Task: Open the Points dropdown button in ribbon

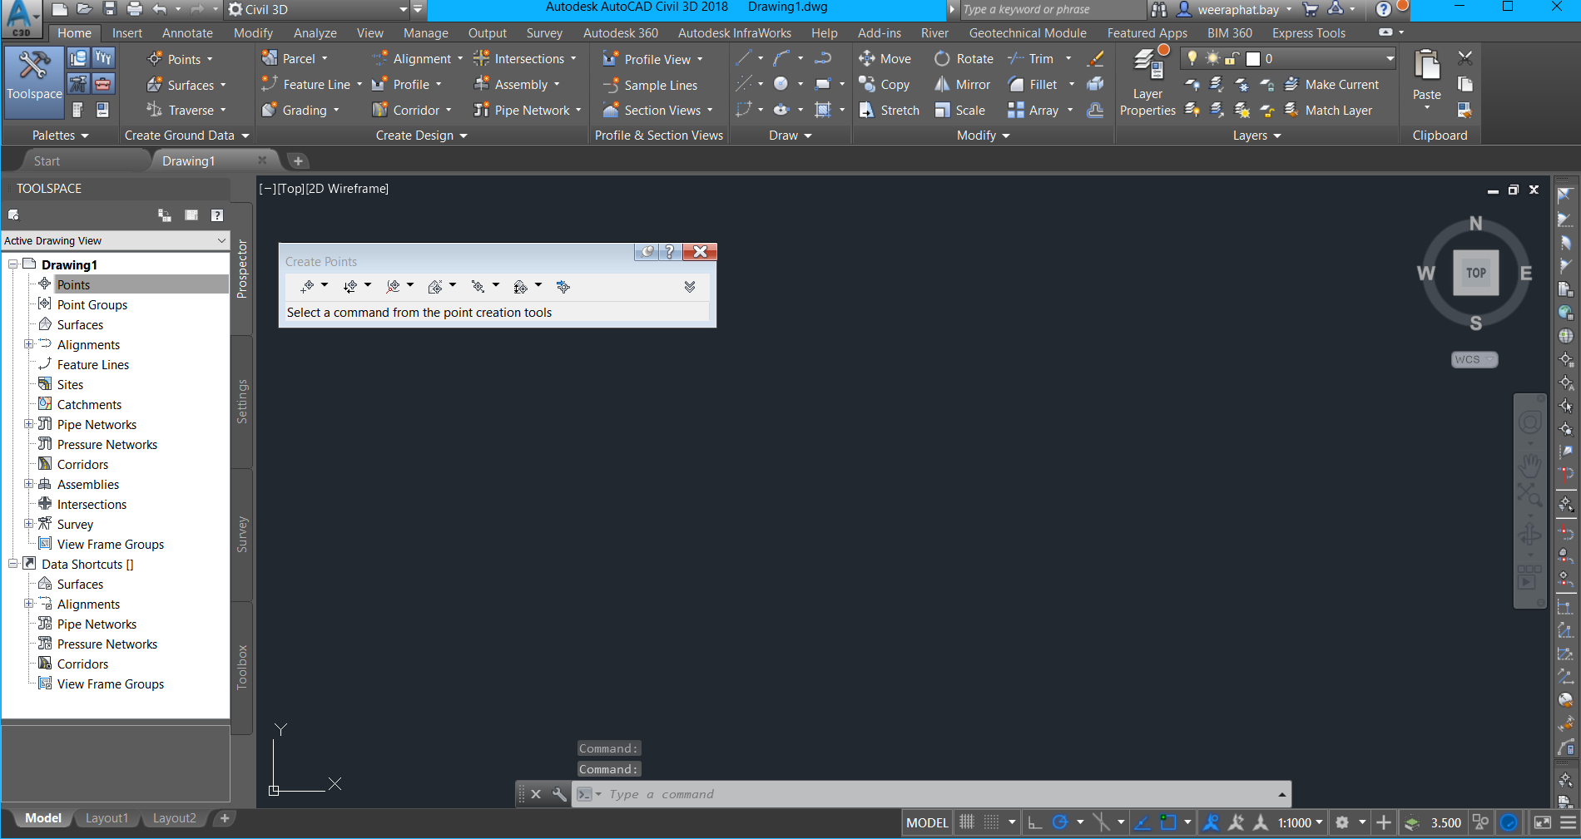Action: 180,59
